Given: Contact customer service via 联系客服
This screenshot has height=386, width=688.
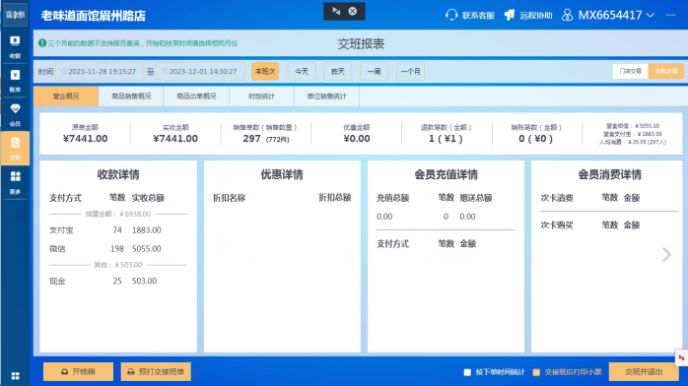Looking at the screenshot, I should coord(470,16).
